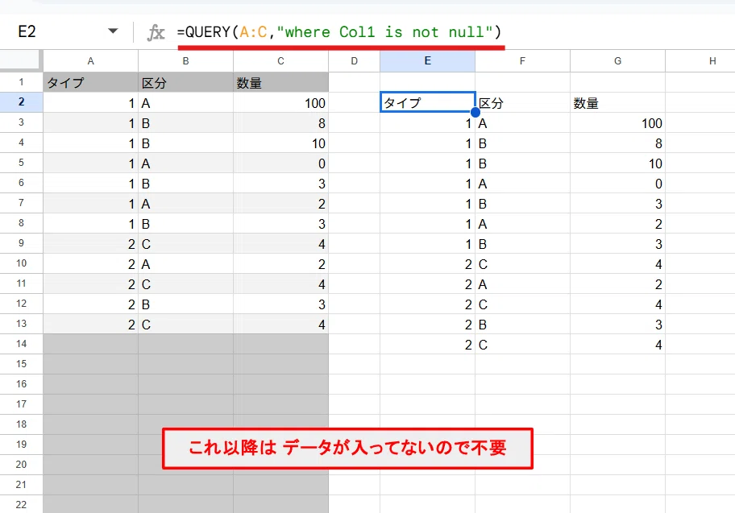Select row 9 header
Viewport: 735px width, 513px height.
point(21,243)
